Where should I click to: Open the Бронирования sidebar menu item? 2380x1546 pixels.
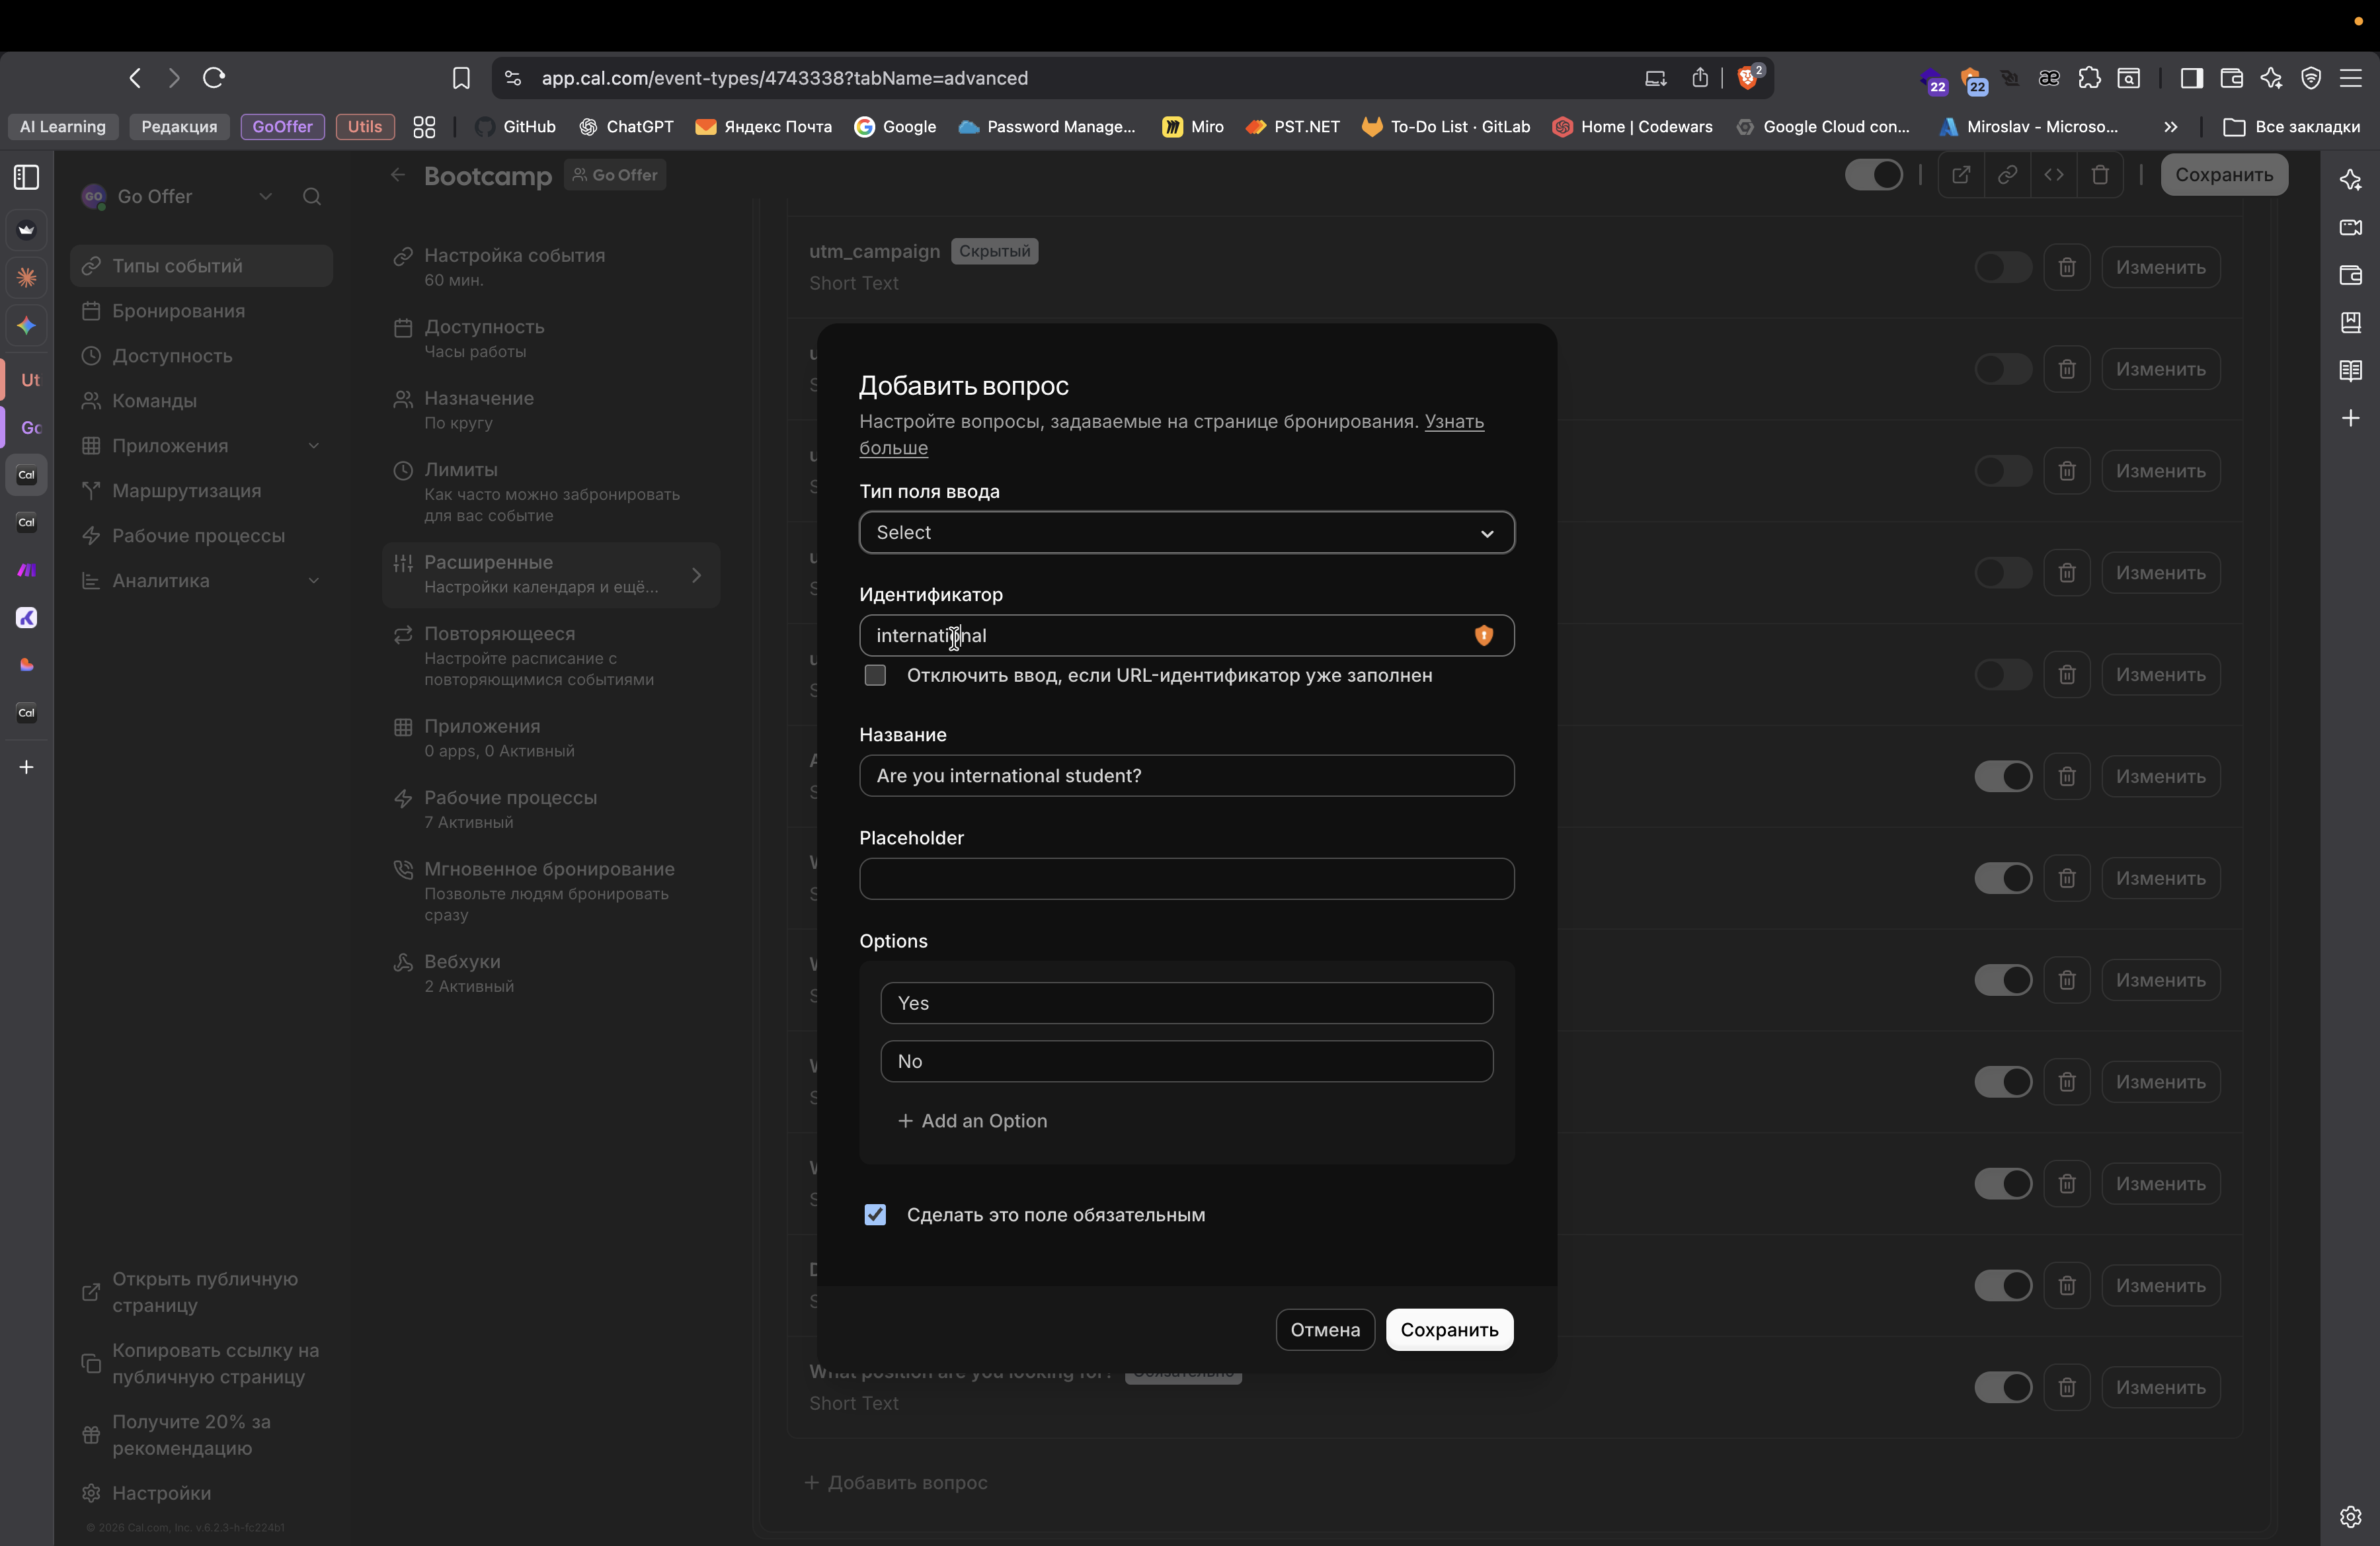coord(178,311)
